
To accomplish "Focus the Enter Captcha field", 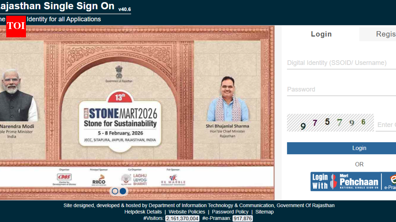I will pos(386,125).
